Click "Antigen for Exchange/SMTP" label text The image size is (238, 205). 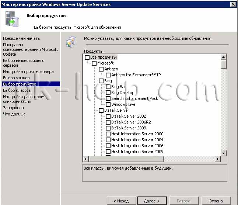[136, 75]
